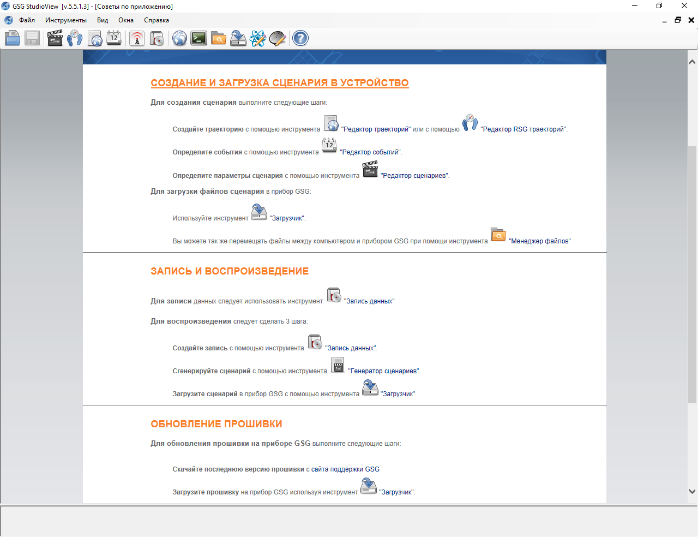Open the "Генератор сценариев" link

pos(384,371)
